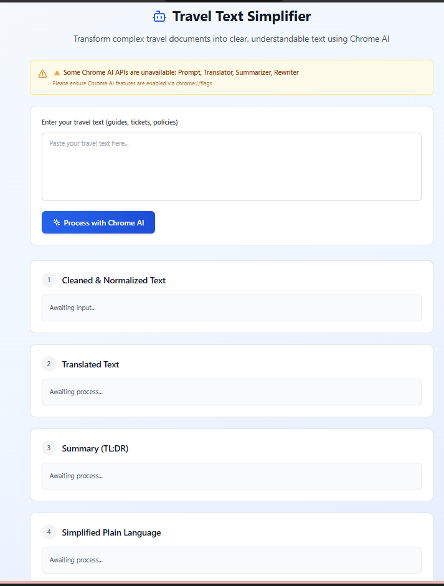Focus the travel text input area
The height and width of the screenshot is (586, 444).
coord(232,167)
